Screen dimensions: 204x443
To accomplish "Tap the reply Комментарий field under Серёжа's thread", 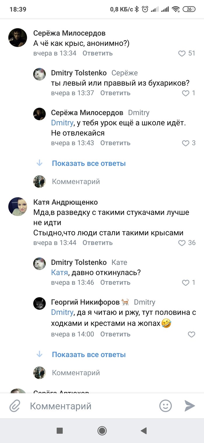I will [x=76, y=181].
